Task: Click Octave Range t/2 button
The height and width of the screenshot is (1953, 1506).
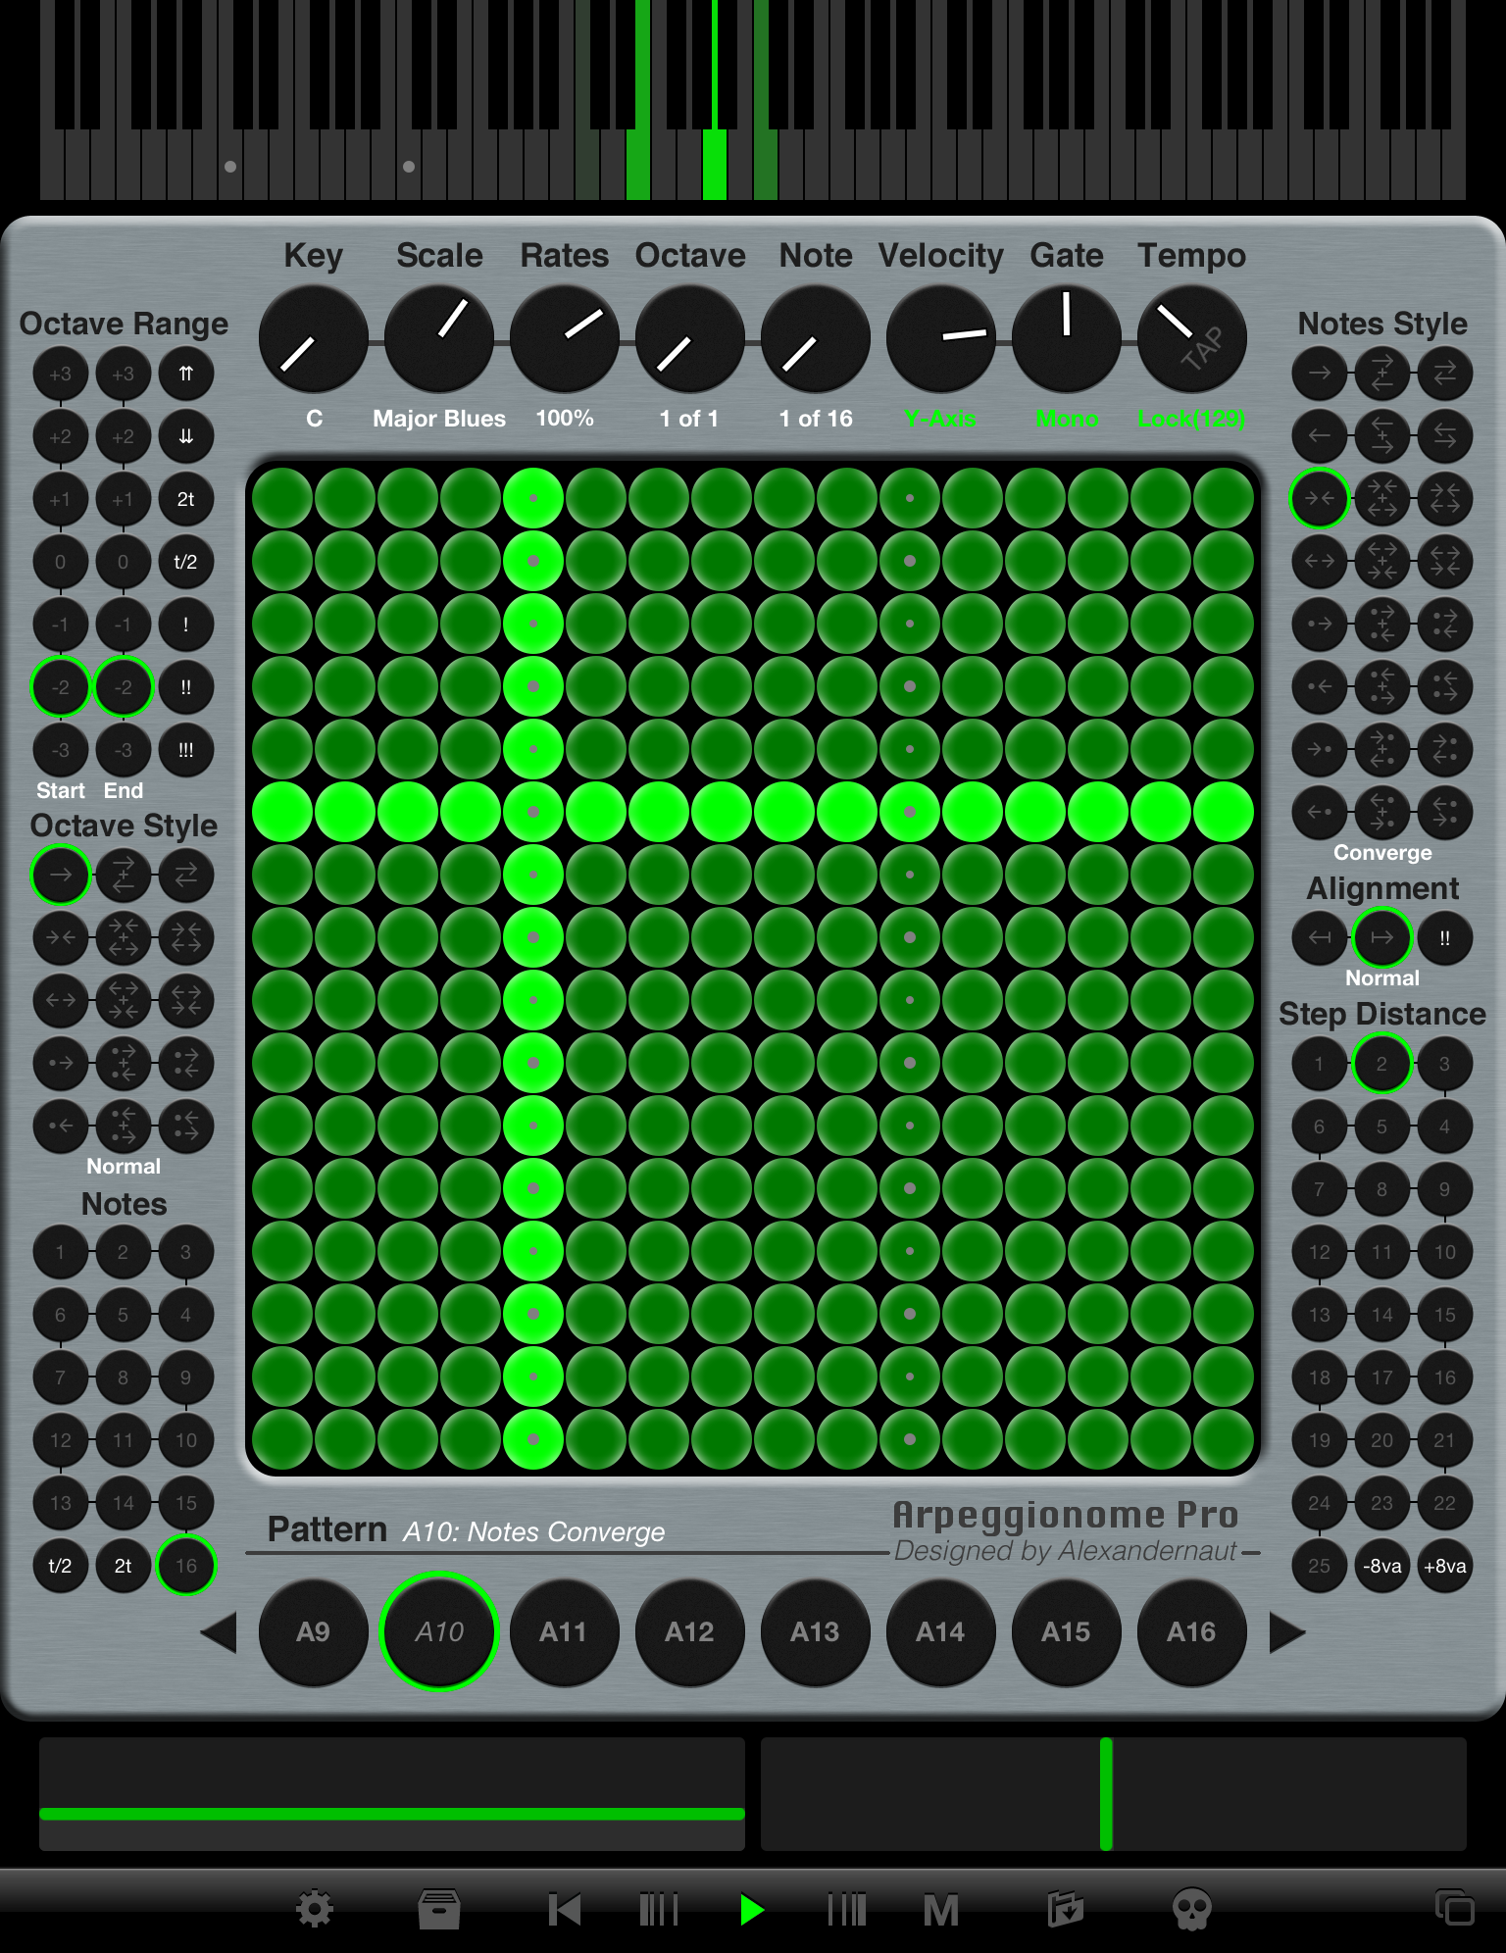Action: tap(185, 562)
